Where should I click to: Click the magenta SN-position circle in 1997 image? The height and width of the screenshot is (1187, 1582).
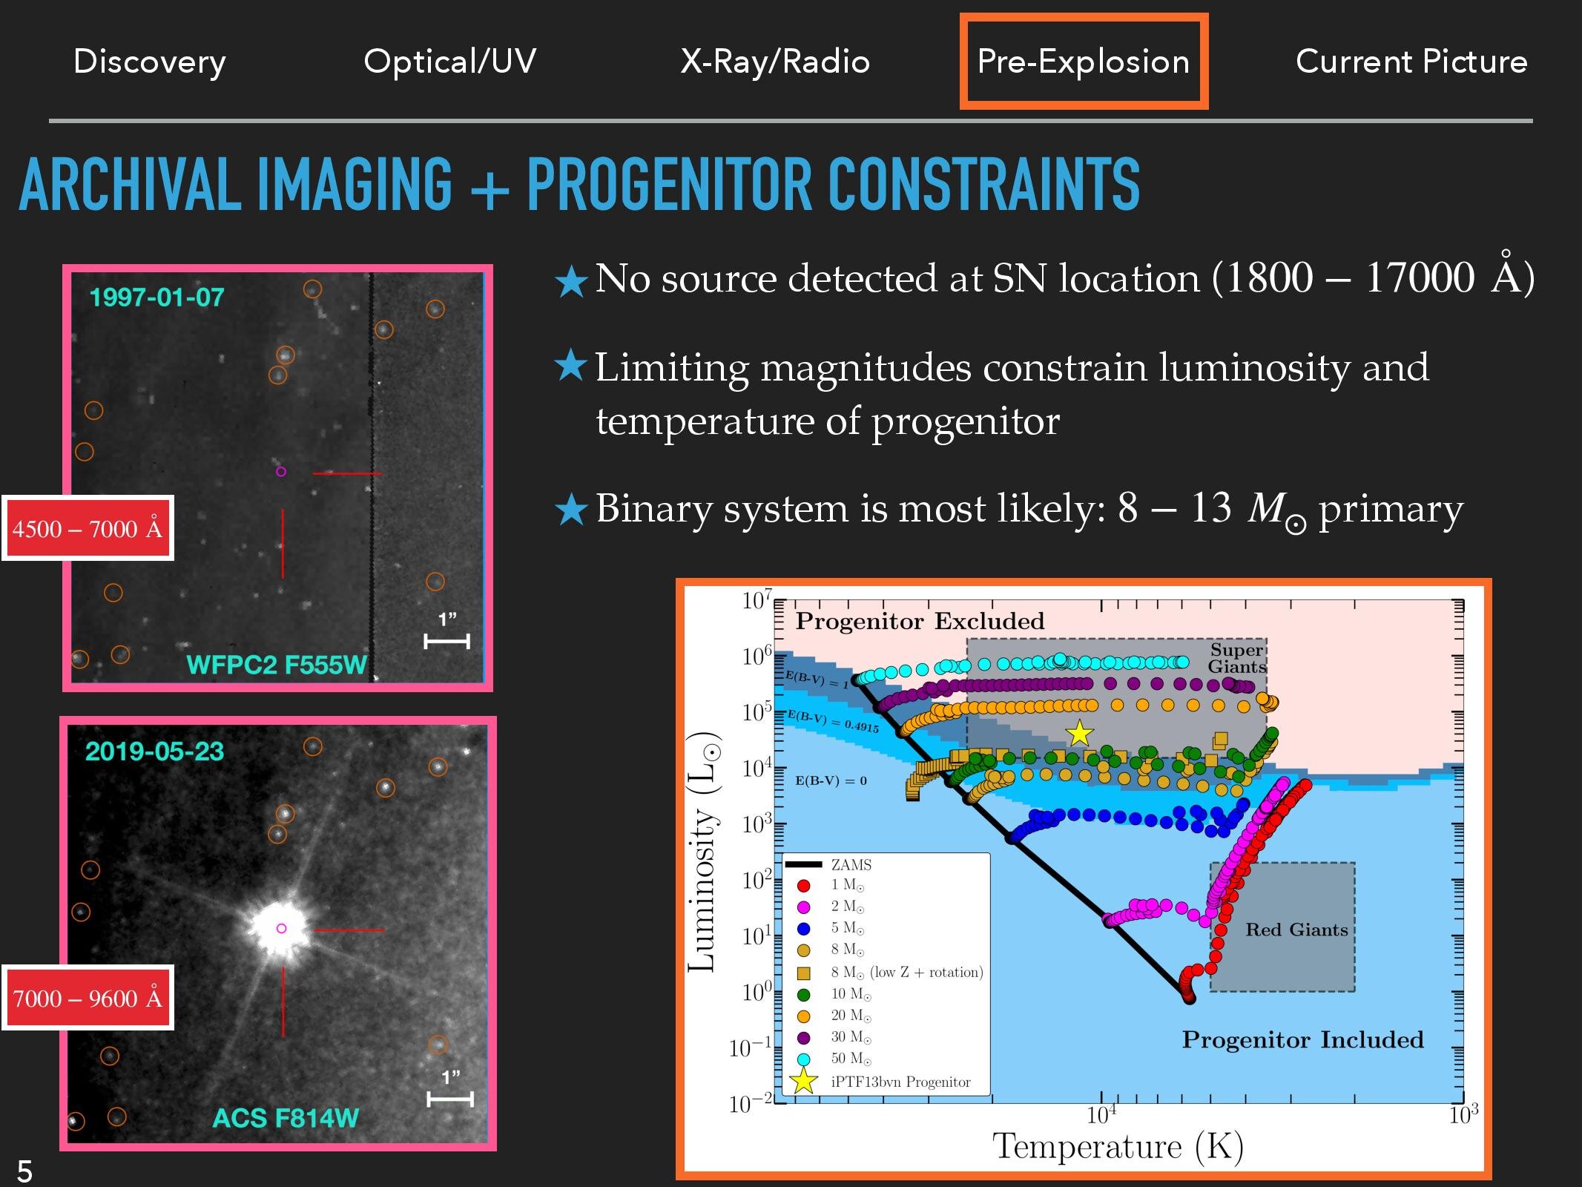281,471
